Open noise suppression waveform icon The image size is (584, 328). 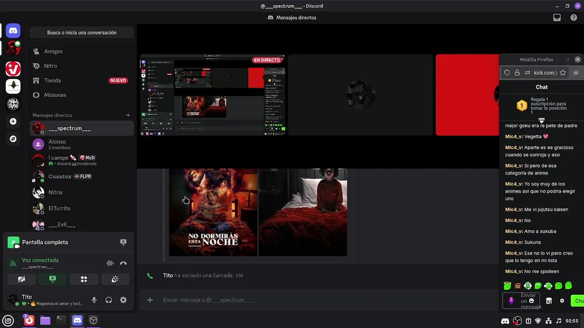click(110, 263)
